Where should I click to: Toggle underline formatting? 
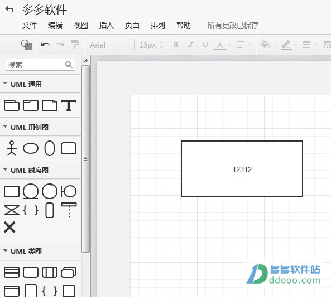[x=205, y=45]
